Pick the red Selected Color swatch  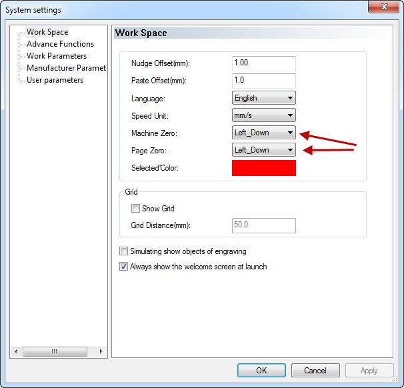click(263, 168)
